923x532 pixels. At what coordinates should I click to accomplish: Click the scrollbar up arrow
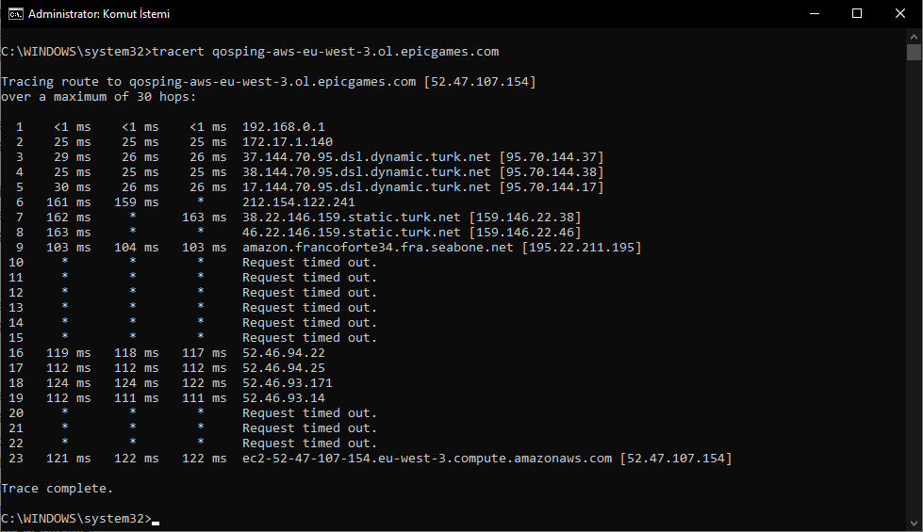coord(914,36)
